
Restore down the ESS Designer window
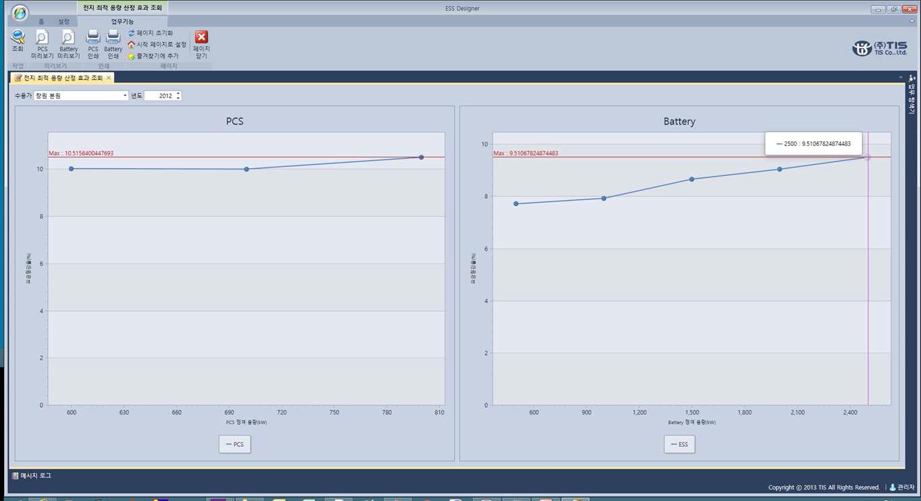894,9
